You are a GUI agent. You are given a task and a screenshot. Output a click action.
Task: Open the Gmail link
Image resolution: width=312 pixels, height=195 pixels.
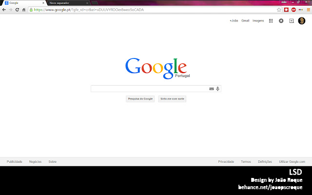245,20
